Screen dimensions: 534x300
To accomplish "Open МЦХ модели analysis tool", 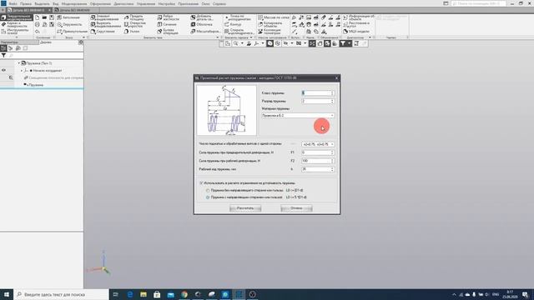I will [x=356, y=32].
